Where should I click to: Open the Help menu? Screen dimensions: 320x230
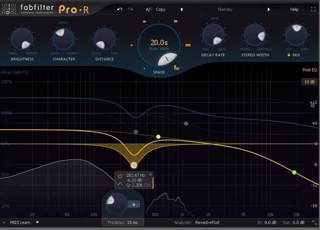[x=294, y=9]
